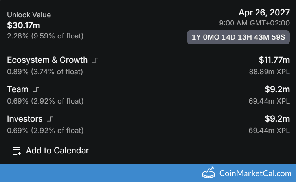This screenshot has height=182, width=296.
Task: Click the 0.89% (3.74% of float) text
Action: (45, 72)
